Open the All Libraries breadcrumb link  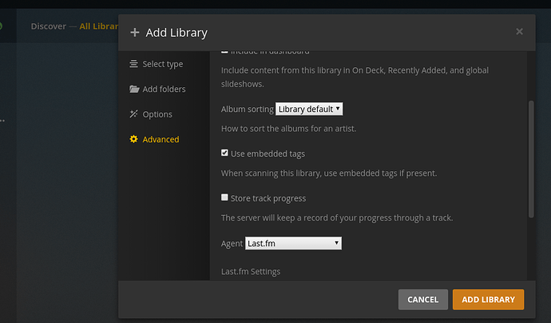tap(98, 26)
